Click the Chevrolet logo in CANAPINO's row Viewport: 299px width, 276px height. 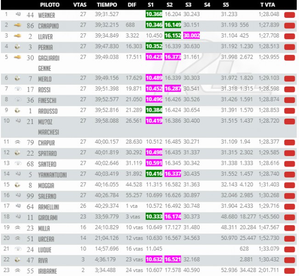pos(17,25)
